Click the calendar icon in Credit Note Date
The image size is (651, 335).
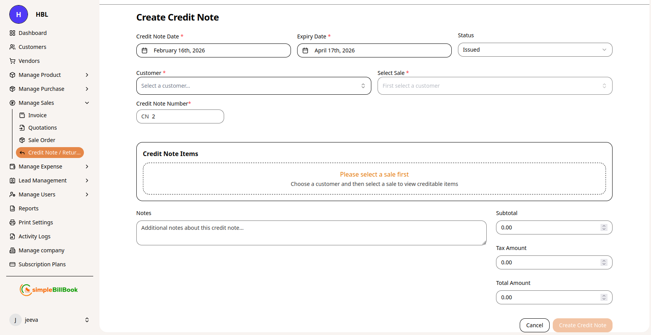click(x=144, y=50)
